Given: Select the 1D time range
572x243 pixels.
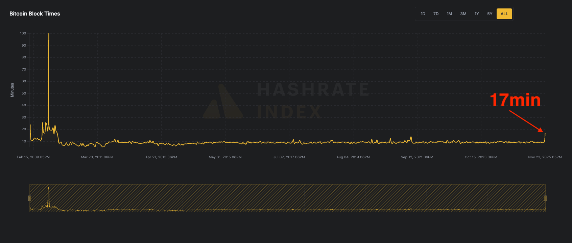Looking at the screenshot, I should pyautogui.click(x=423, y=14).
